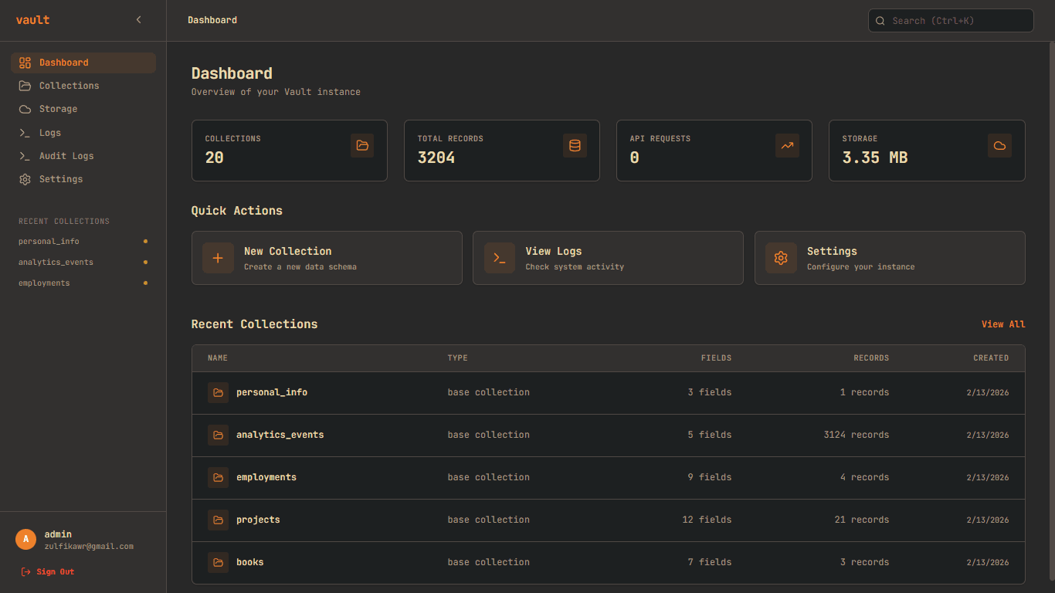Click the folder icon beside employments row
Screen dimensions: 1055x593
click(x=218, y=477)
